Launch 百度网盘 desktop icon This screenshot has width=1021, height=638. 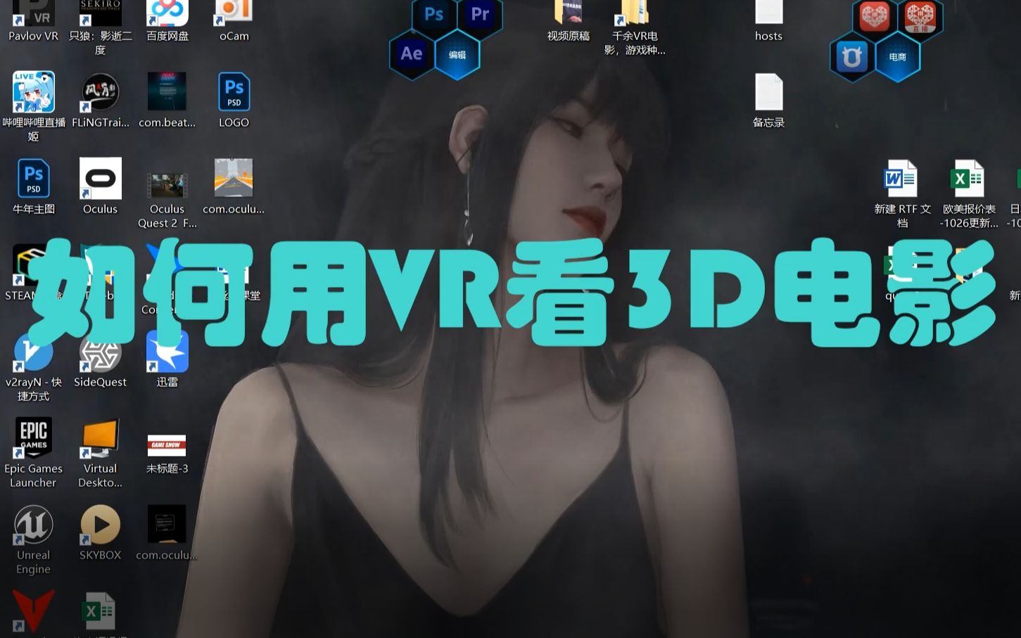[x=167, y=13]
